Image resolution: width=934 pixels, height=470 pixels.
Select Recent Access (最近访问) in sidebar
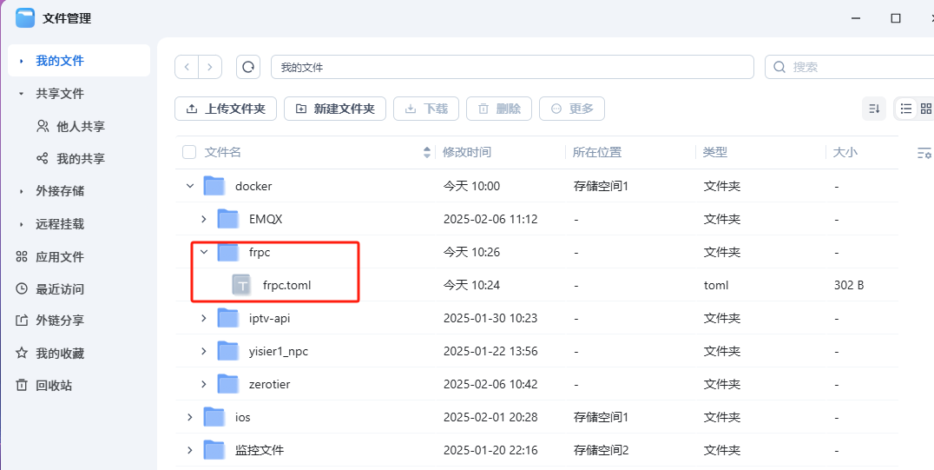(x=60, y=288)
